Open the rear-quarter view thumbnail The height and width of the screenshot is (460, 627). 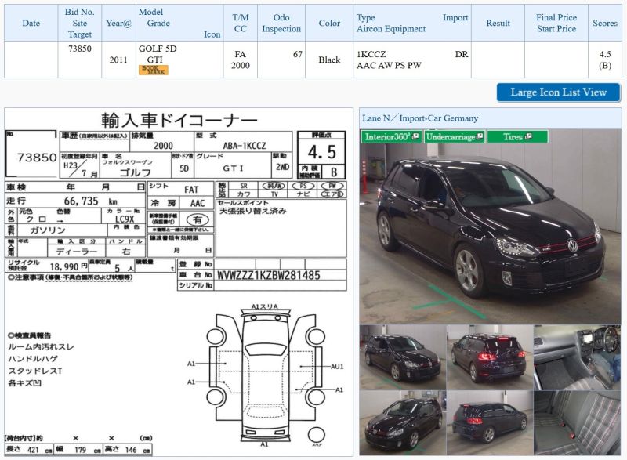pyautogui.click(x=490, y=423)
